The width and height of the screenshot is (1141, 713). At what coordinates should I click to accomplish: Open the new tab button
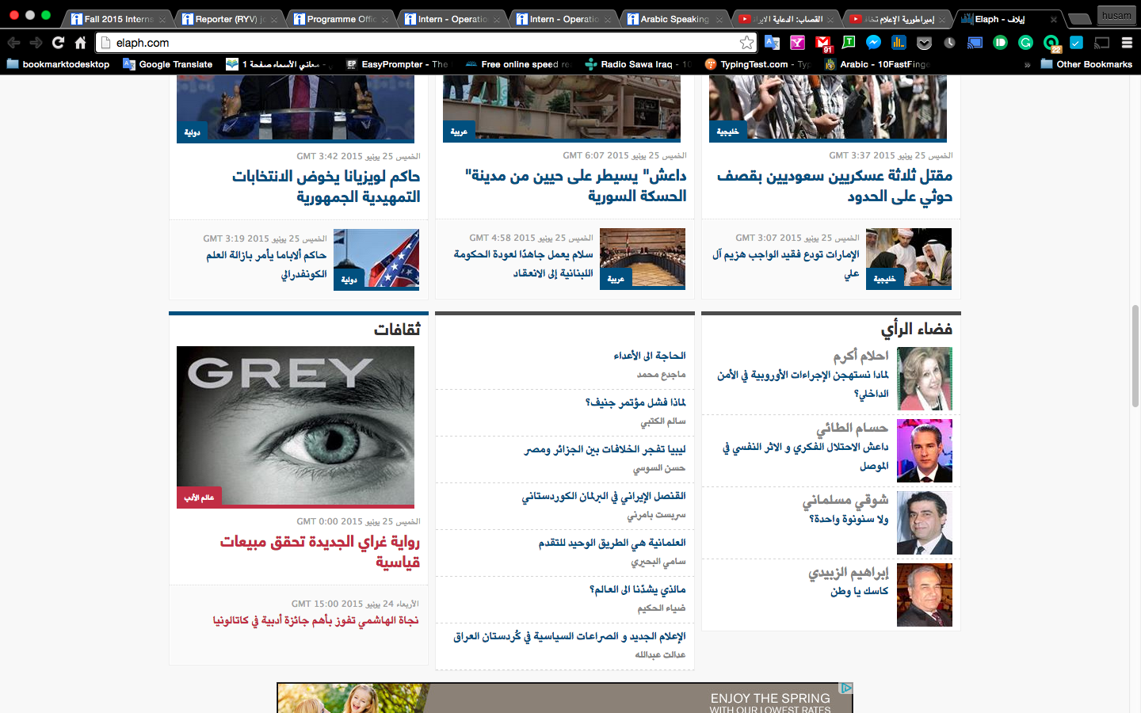point(1078,18)
